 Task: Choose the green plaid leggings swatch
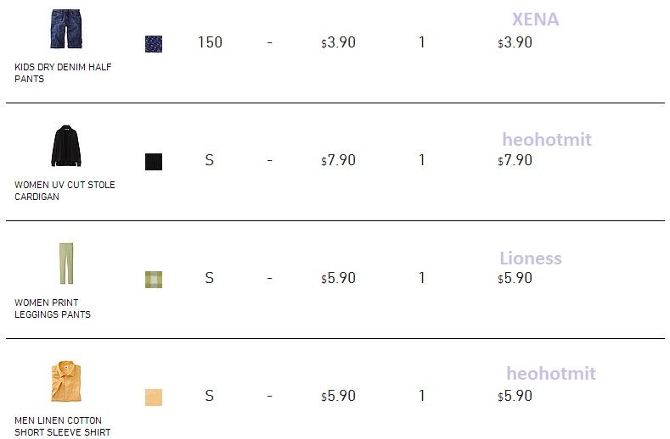154,280
